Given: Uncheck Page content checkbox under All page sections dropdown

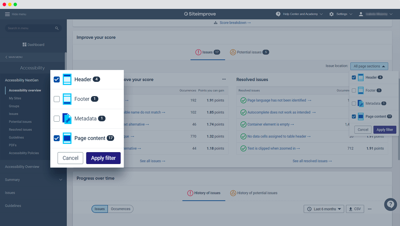Looking at the screenshot, I should [x=354, y=117].
